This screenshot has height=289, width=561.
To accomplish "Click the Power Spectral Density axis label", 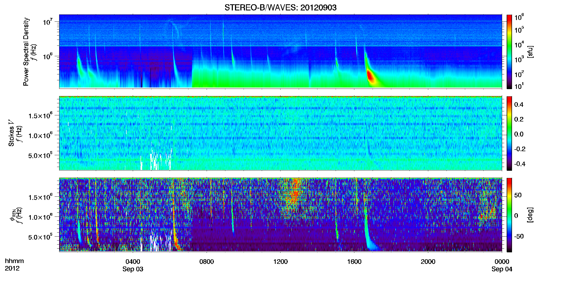I will coord(26,52).
